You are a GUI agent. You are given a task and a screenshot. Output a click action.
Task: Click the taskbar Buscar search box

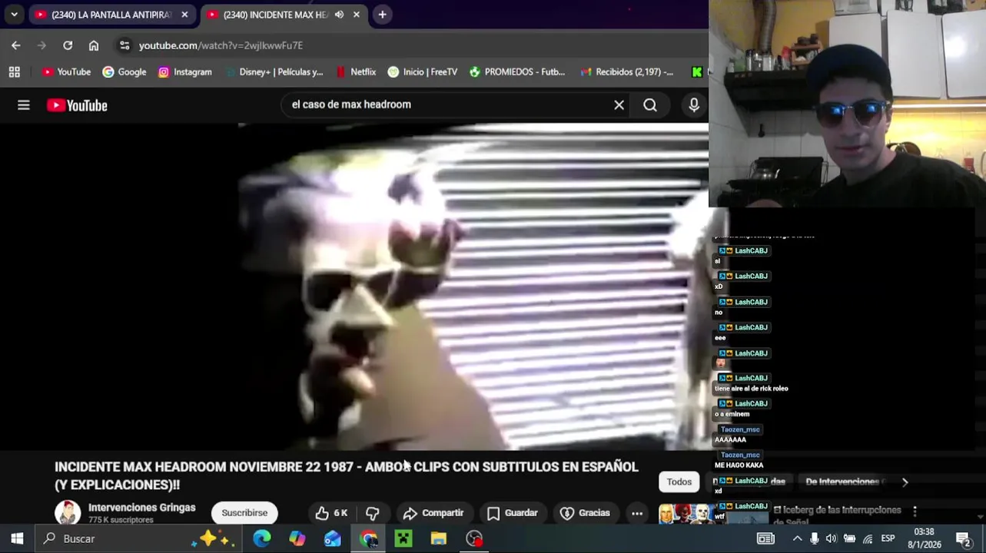pyautogui.click(x=138, y=539)
